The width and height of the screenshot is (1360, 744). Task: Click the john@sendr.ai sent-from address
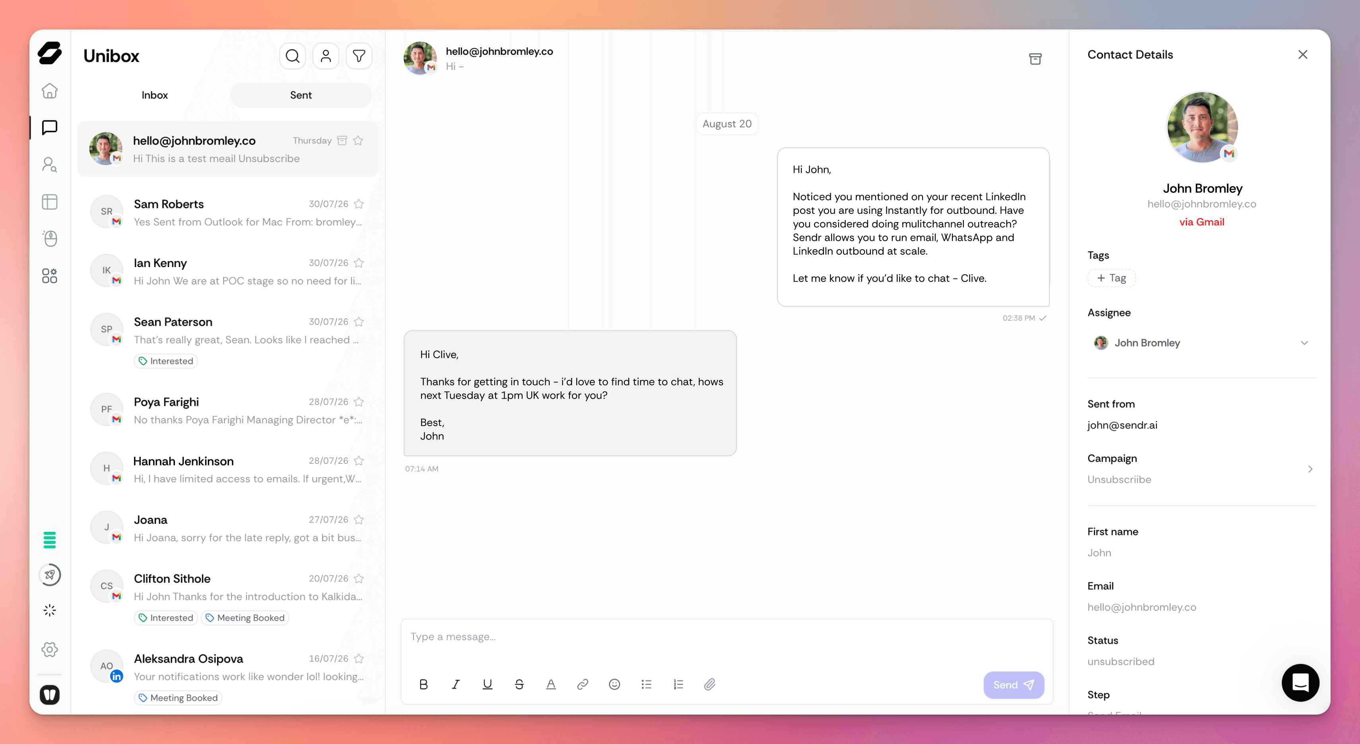point(1123,425)
